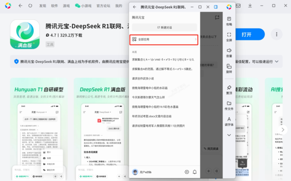Open messages mail icon in store toolbar
291x181 pixels.
[238, 6]
